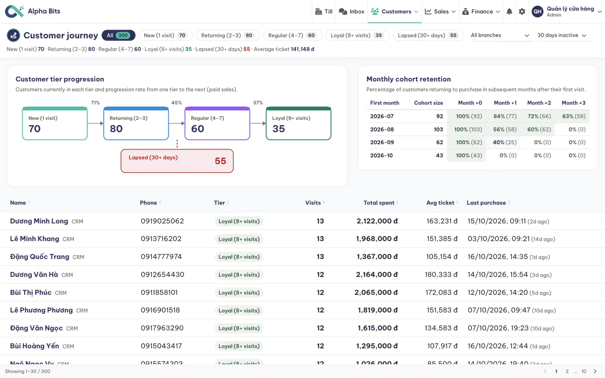Select the All 300 filter pill
605x378 pixels.
118,35
